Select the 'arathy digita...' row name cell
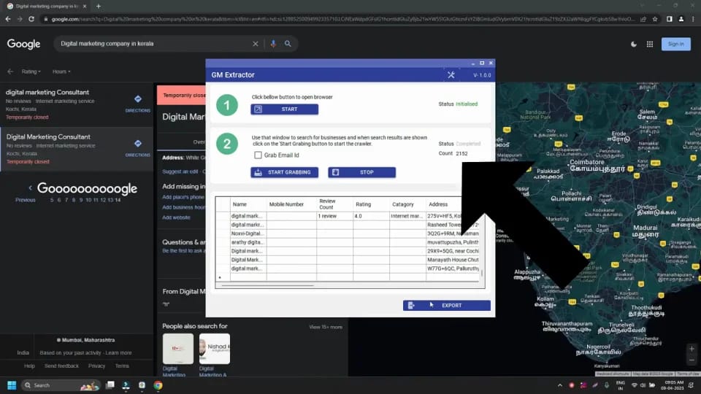This screenshot has height=394, width=701. click(x=248, y=242)
